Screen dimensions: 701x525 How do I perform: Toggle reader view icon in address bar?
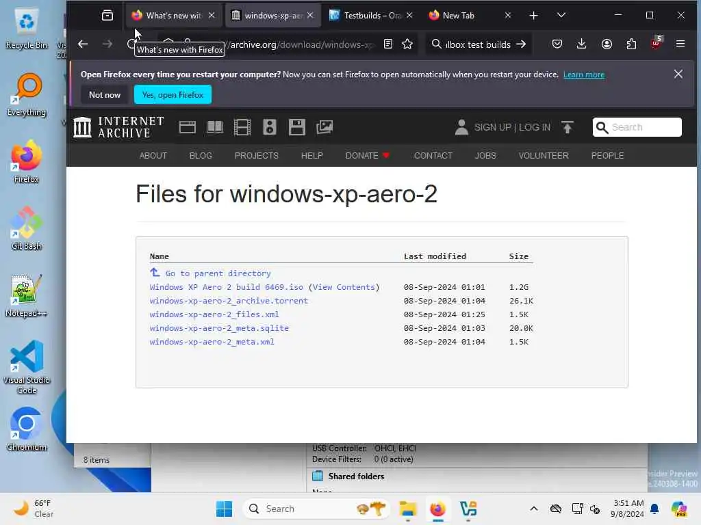388,44
